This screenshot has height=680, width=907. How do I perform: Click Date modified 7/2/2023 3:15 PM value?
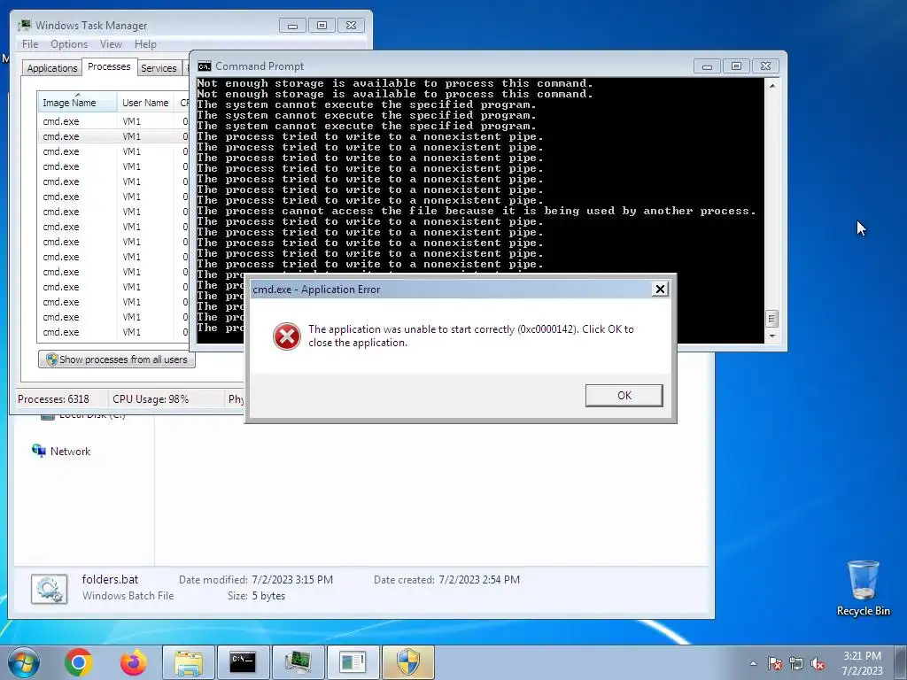(292, 579)
